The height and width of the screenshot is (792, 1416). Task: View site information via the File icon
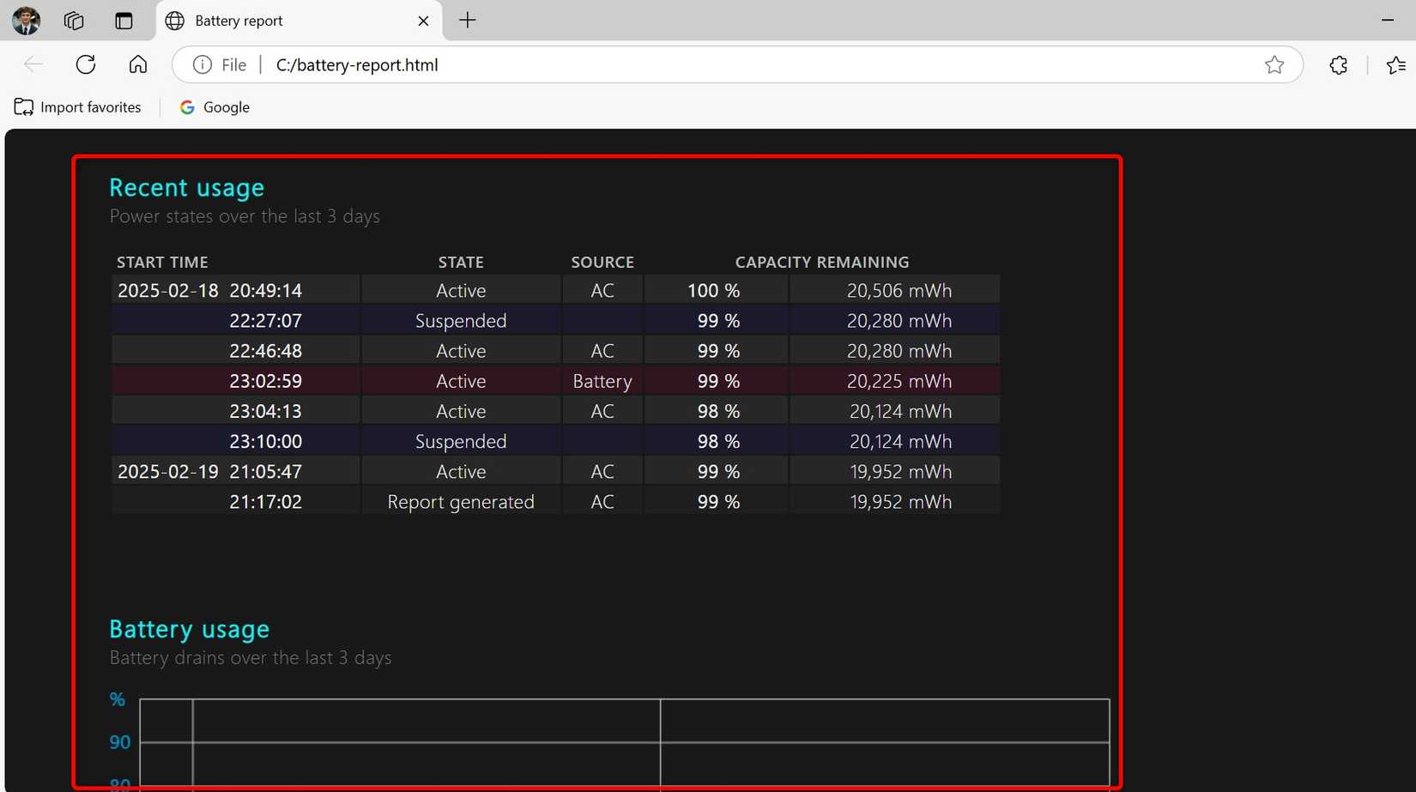point(201,64)
